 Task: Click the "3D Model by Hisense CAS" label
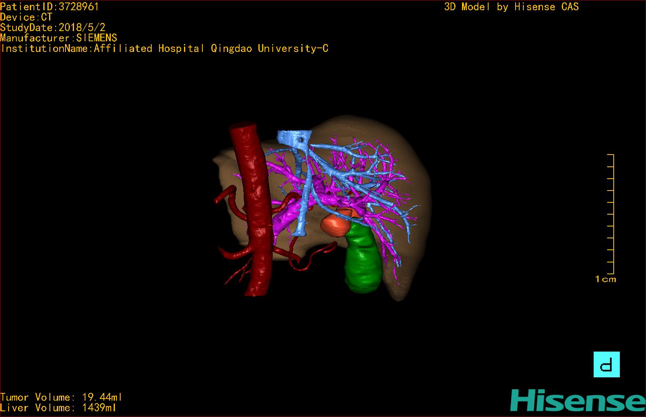(511, 7)
